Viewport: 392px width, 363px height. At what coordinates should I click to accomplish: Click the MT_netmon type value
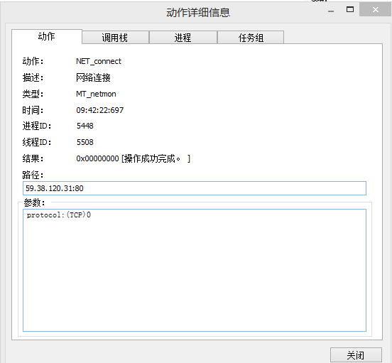click(96, 94)
